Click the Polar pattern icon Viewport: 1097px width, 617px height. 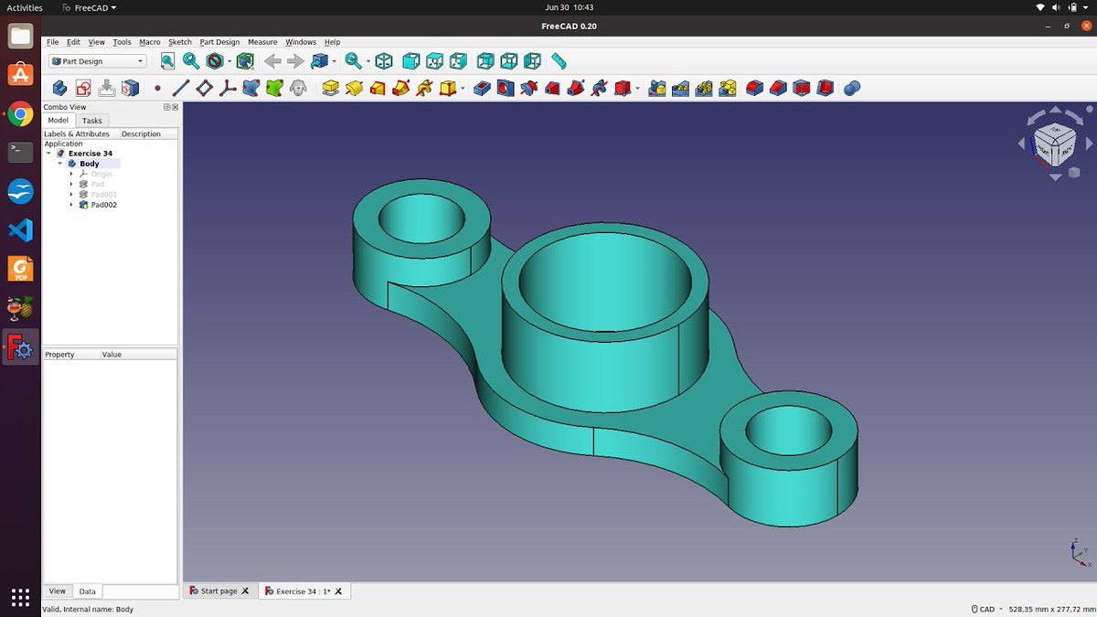tap(704, 88)
